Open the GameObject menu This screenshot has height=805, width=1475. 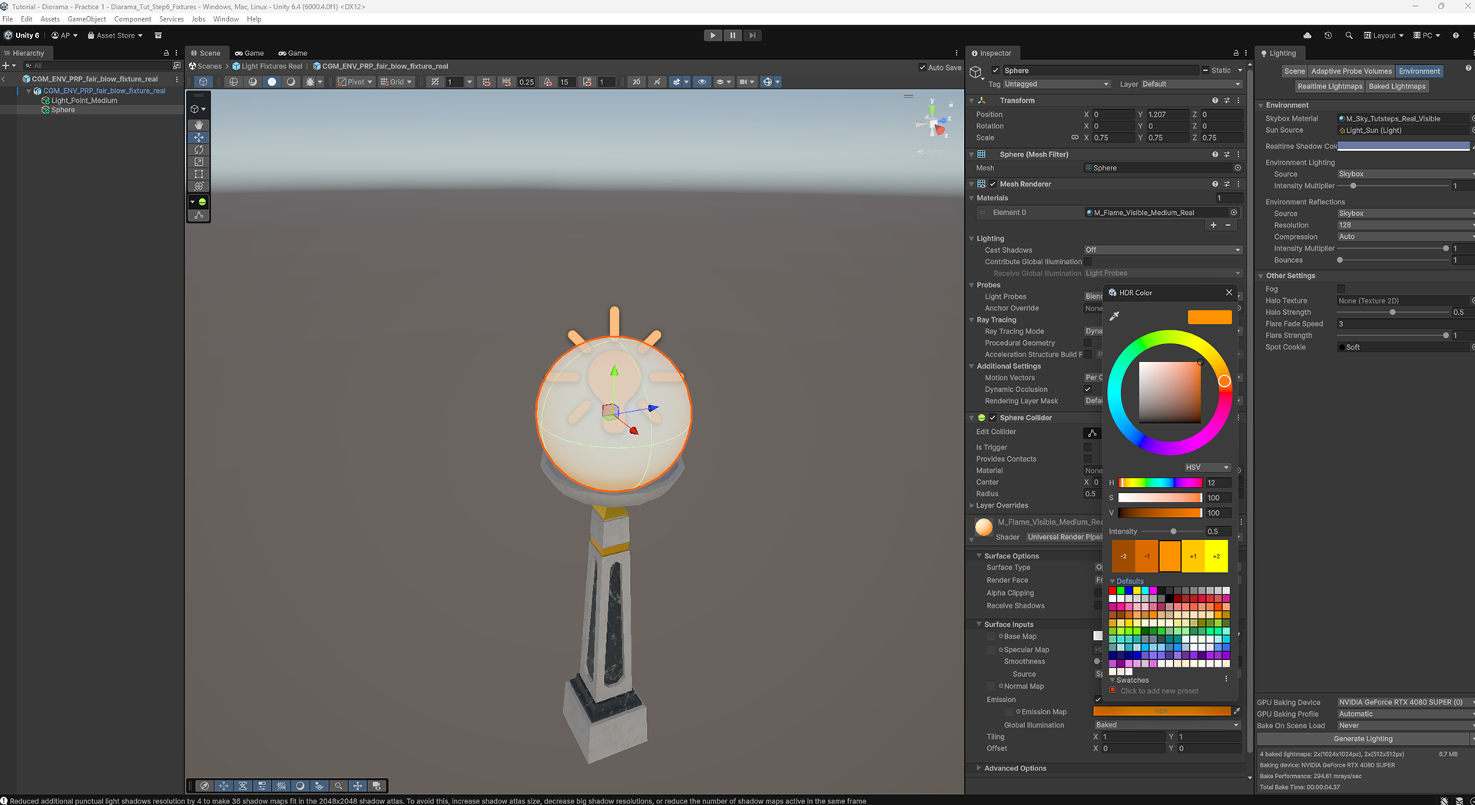87,19
